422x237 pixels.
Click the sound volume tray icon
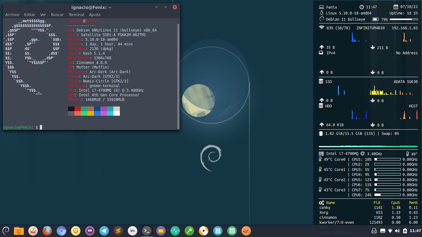pos(397,231)
